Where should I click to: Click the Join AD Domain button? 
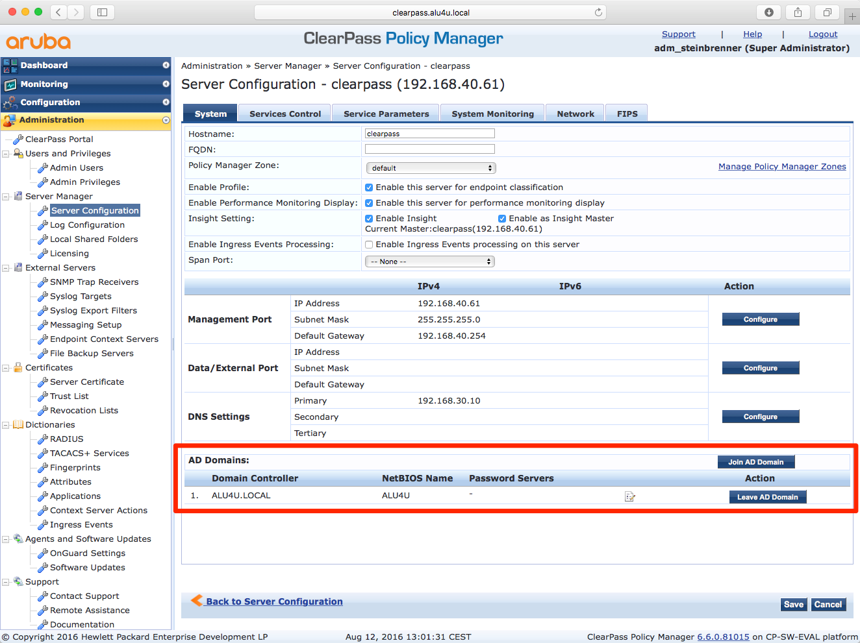coord(755,462)
